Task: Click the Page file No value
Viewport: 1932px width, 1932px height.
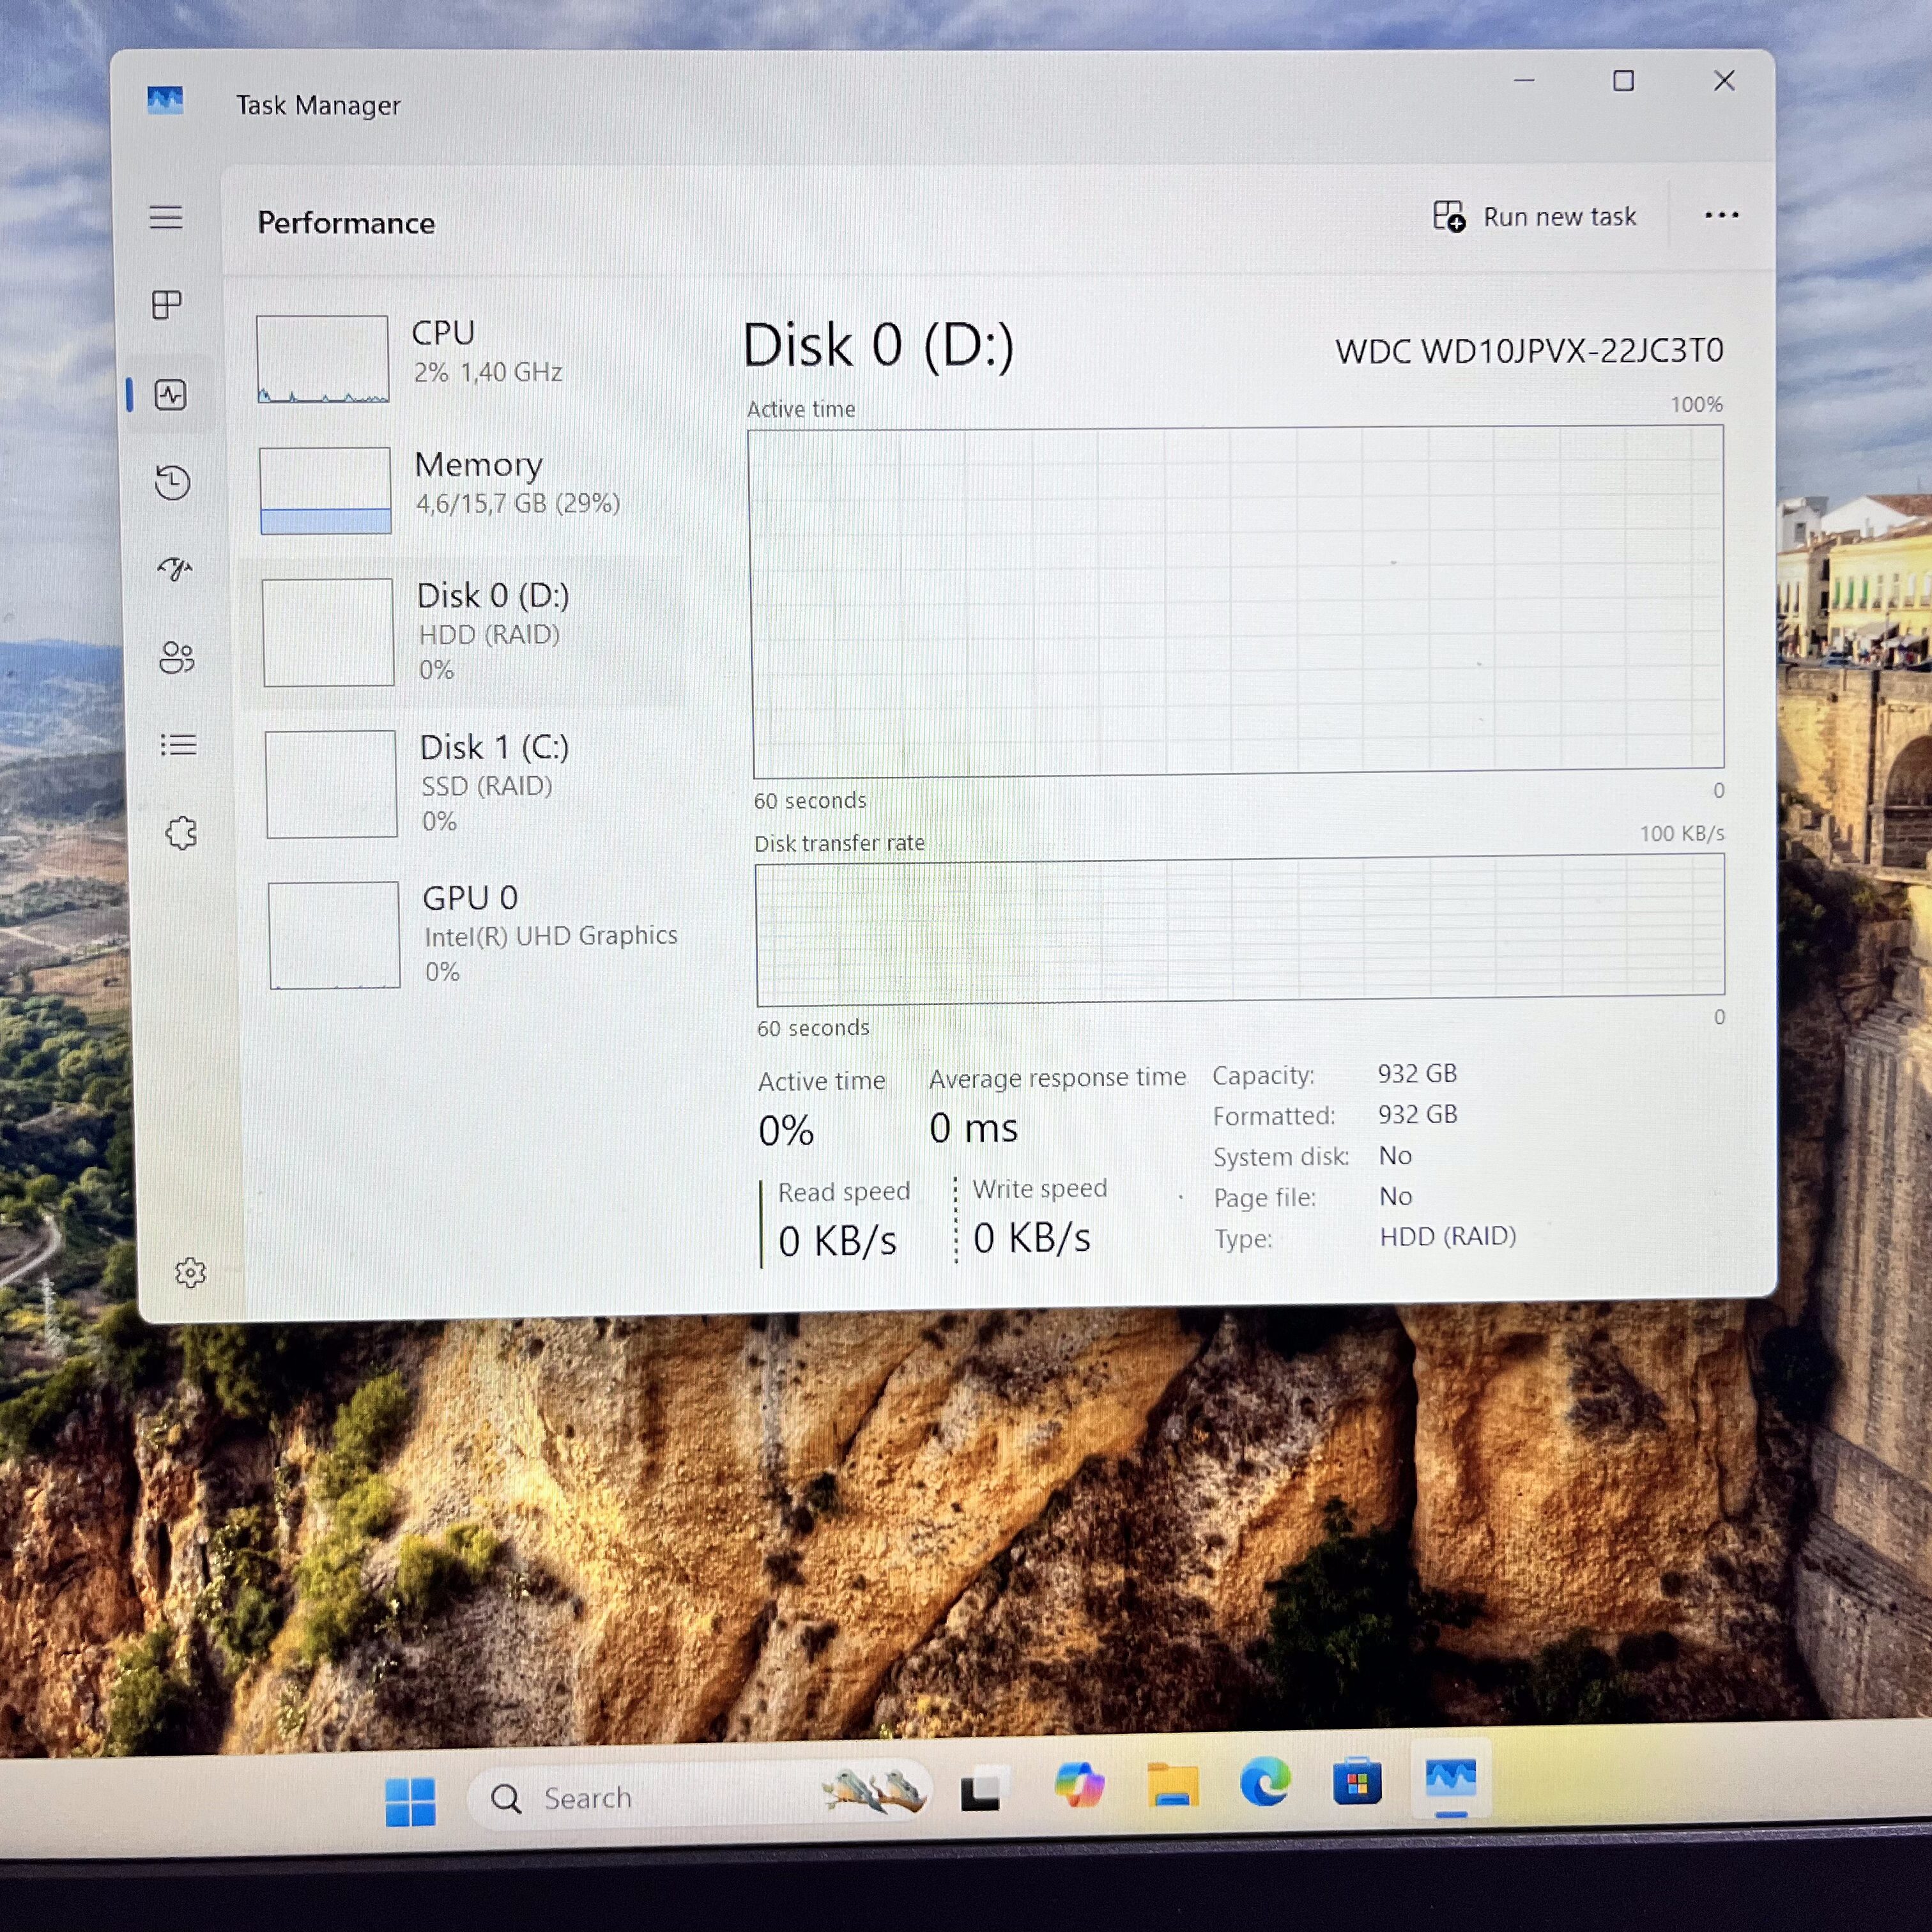Action: click(x=1395, y=1196)
